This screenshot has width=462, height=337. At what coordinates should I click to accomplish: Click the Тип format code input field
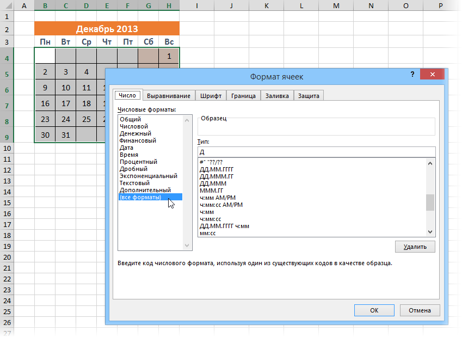[x=316, y=152]
